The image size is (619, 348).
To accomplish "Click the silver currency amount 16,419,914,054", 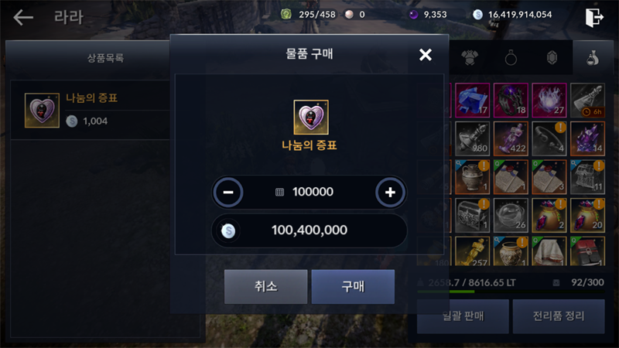I will point(520,15).
